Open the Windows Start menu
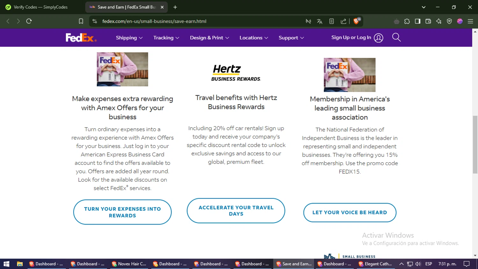 [6, 264]
